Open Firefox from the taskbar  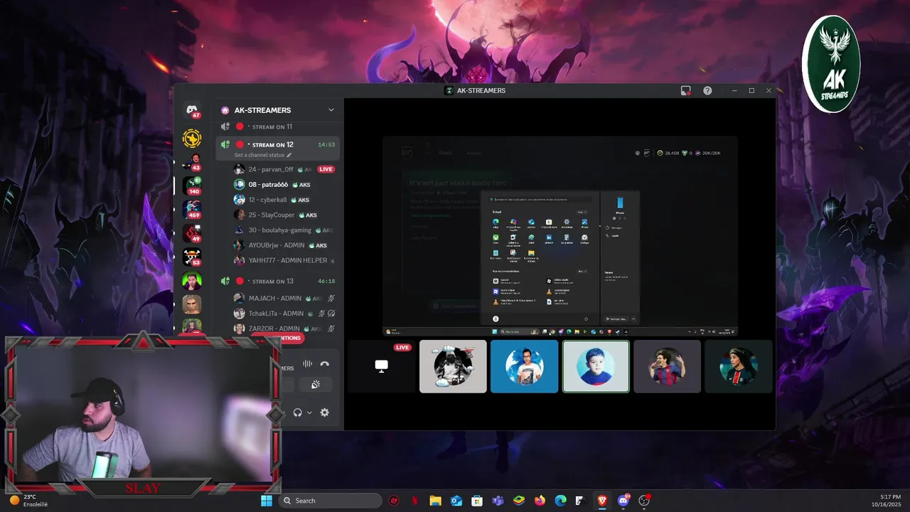tap(540, 501)
